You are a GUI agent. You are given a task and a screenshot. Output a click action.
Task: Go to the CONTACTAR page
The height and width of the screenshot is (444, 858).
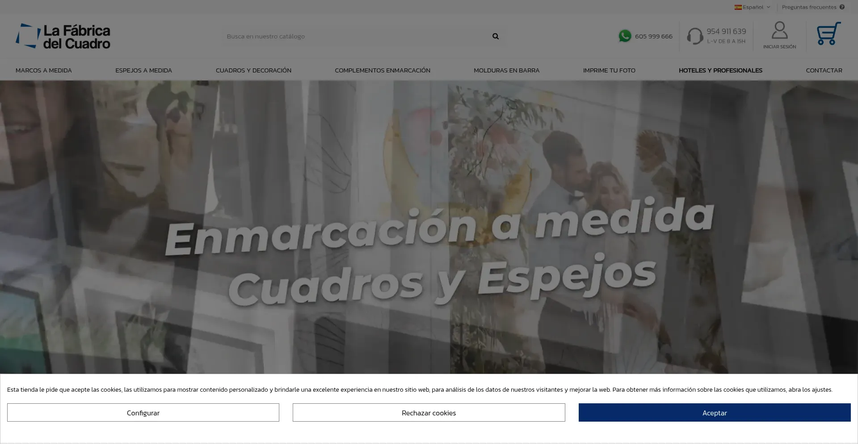(824, 70)
